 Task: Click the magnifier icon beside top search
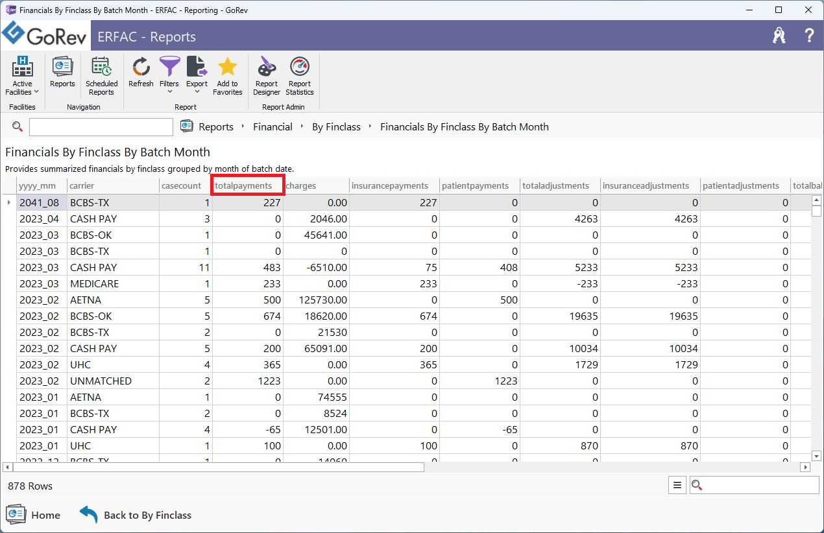(x=18, y=126)
